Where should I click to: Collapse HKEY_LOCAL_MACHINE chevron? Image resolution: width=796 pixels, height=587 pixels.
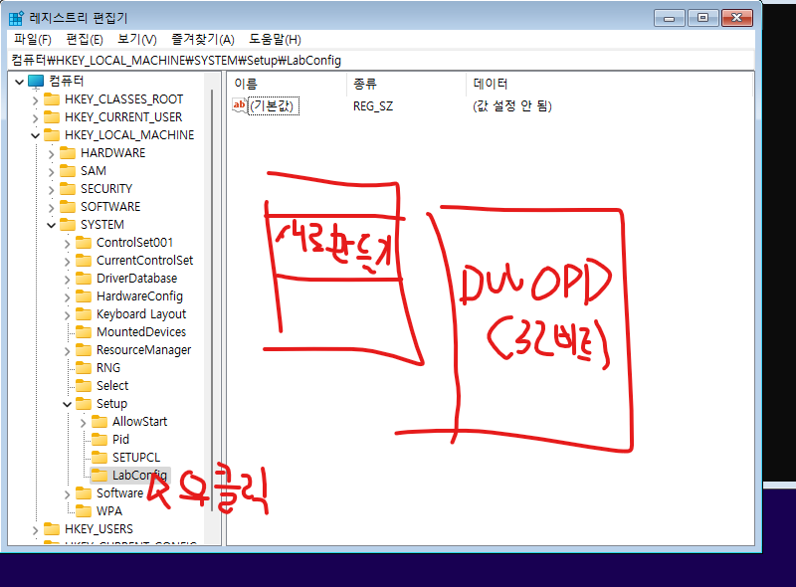pyautogui.click(x=35, y=135)
